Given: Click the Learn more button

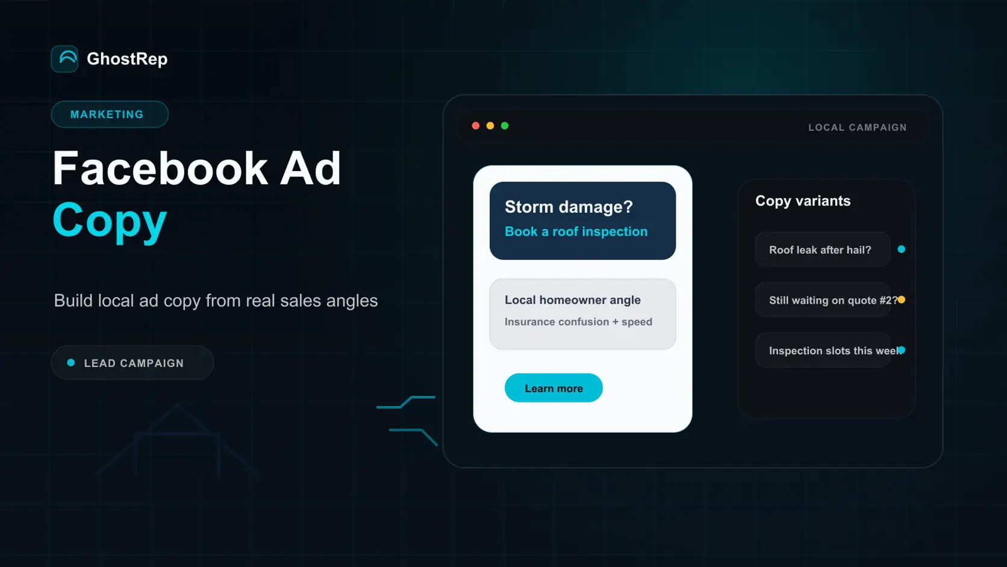Looking at the screenshot, I should [553, 388].
